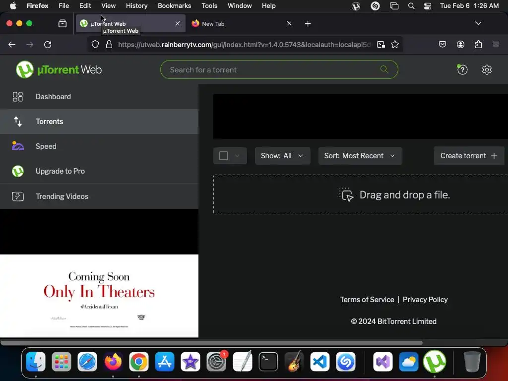Click the horizontal scrollbar at page bottom

pos(211,342)
